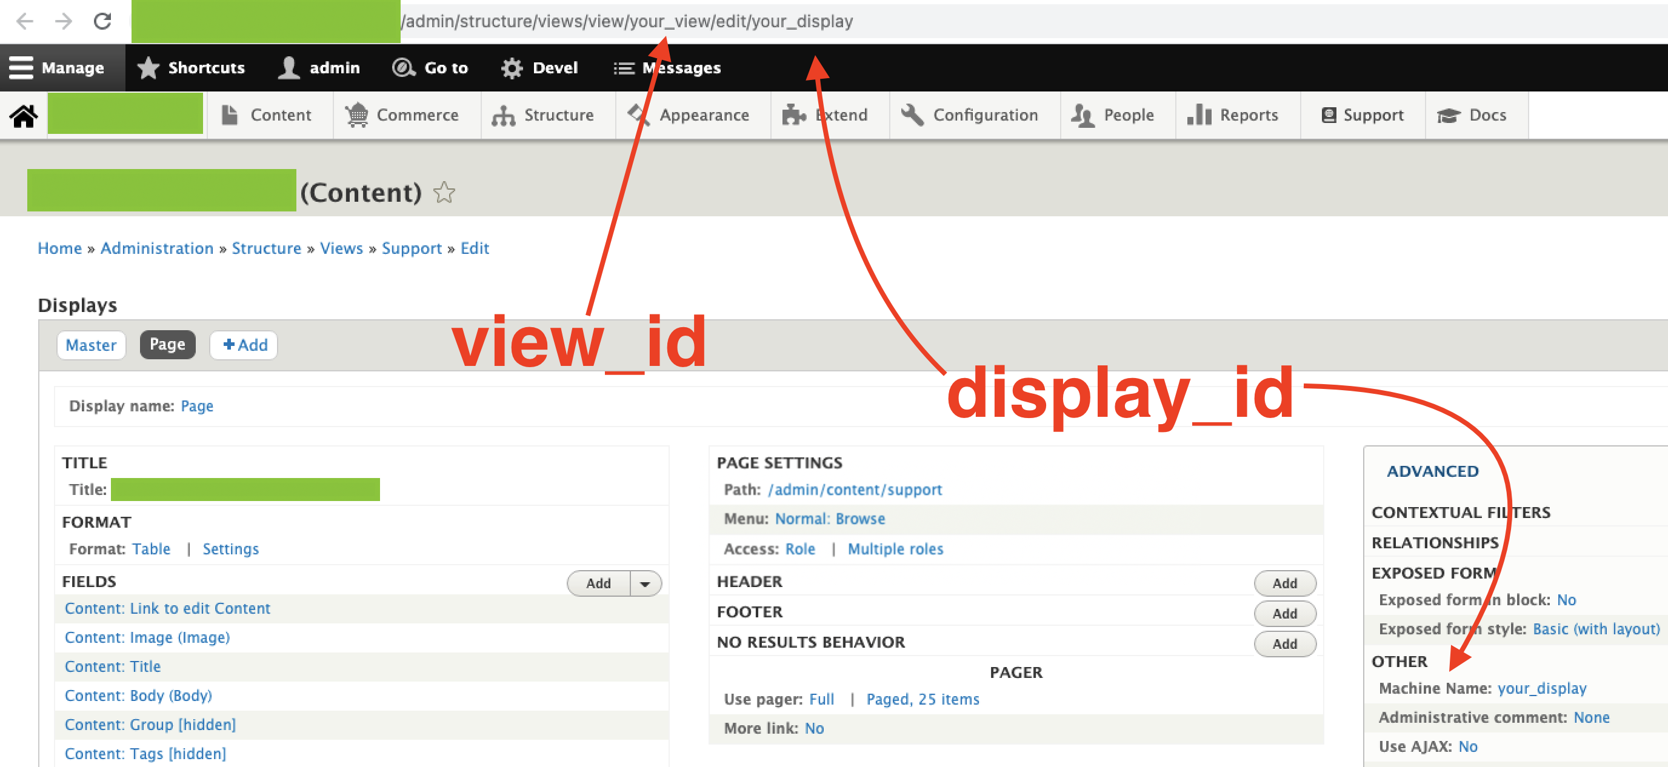Switch to the Master display tab
Viewport: 1668px width, 767px height.
coord(91,345)
